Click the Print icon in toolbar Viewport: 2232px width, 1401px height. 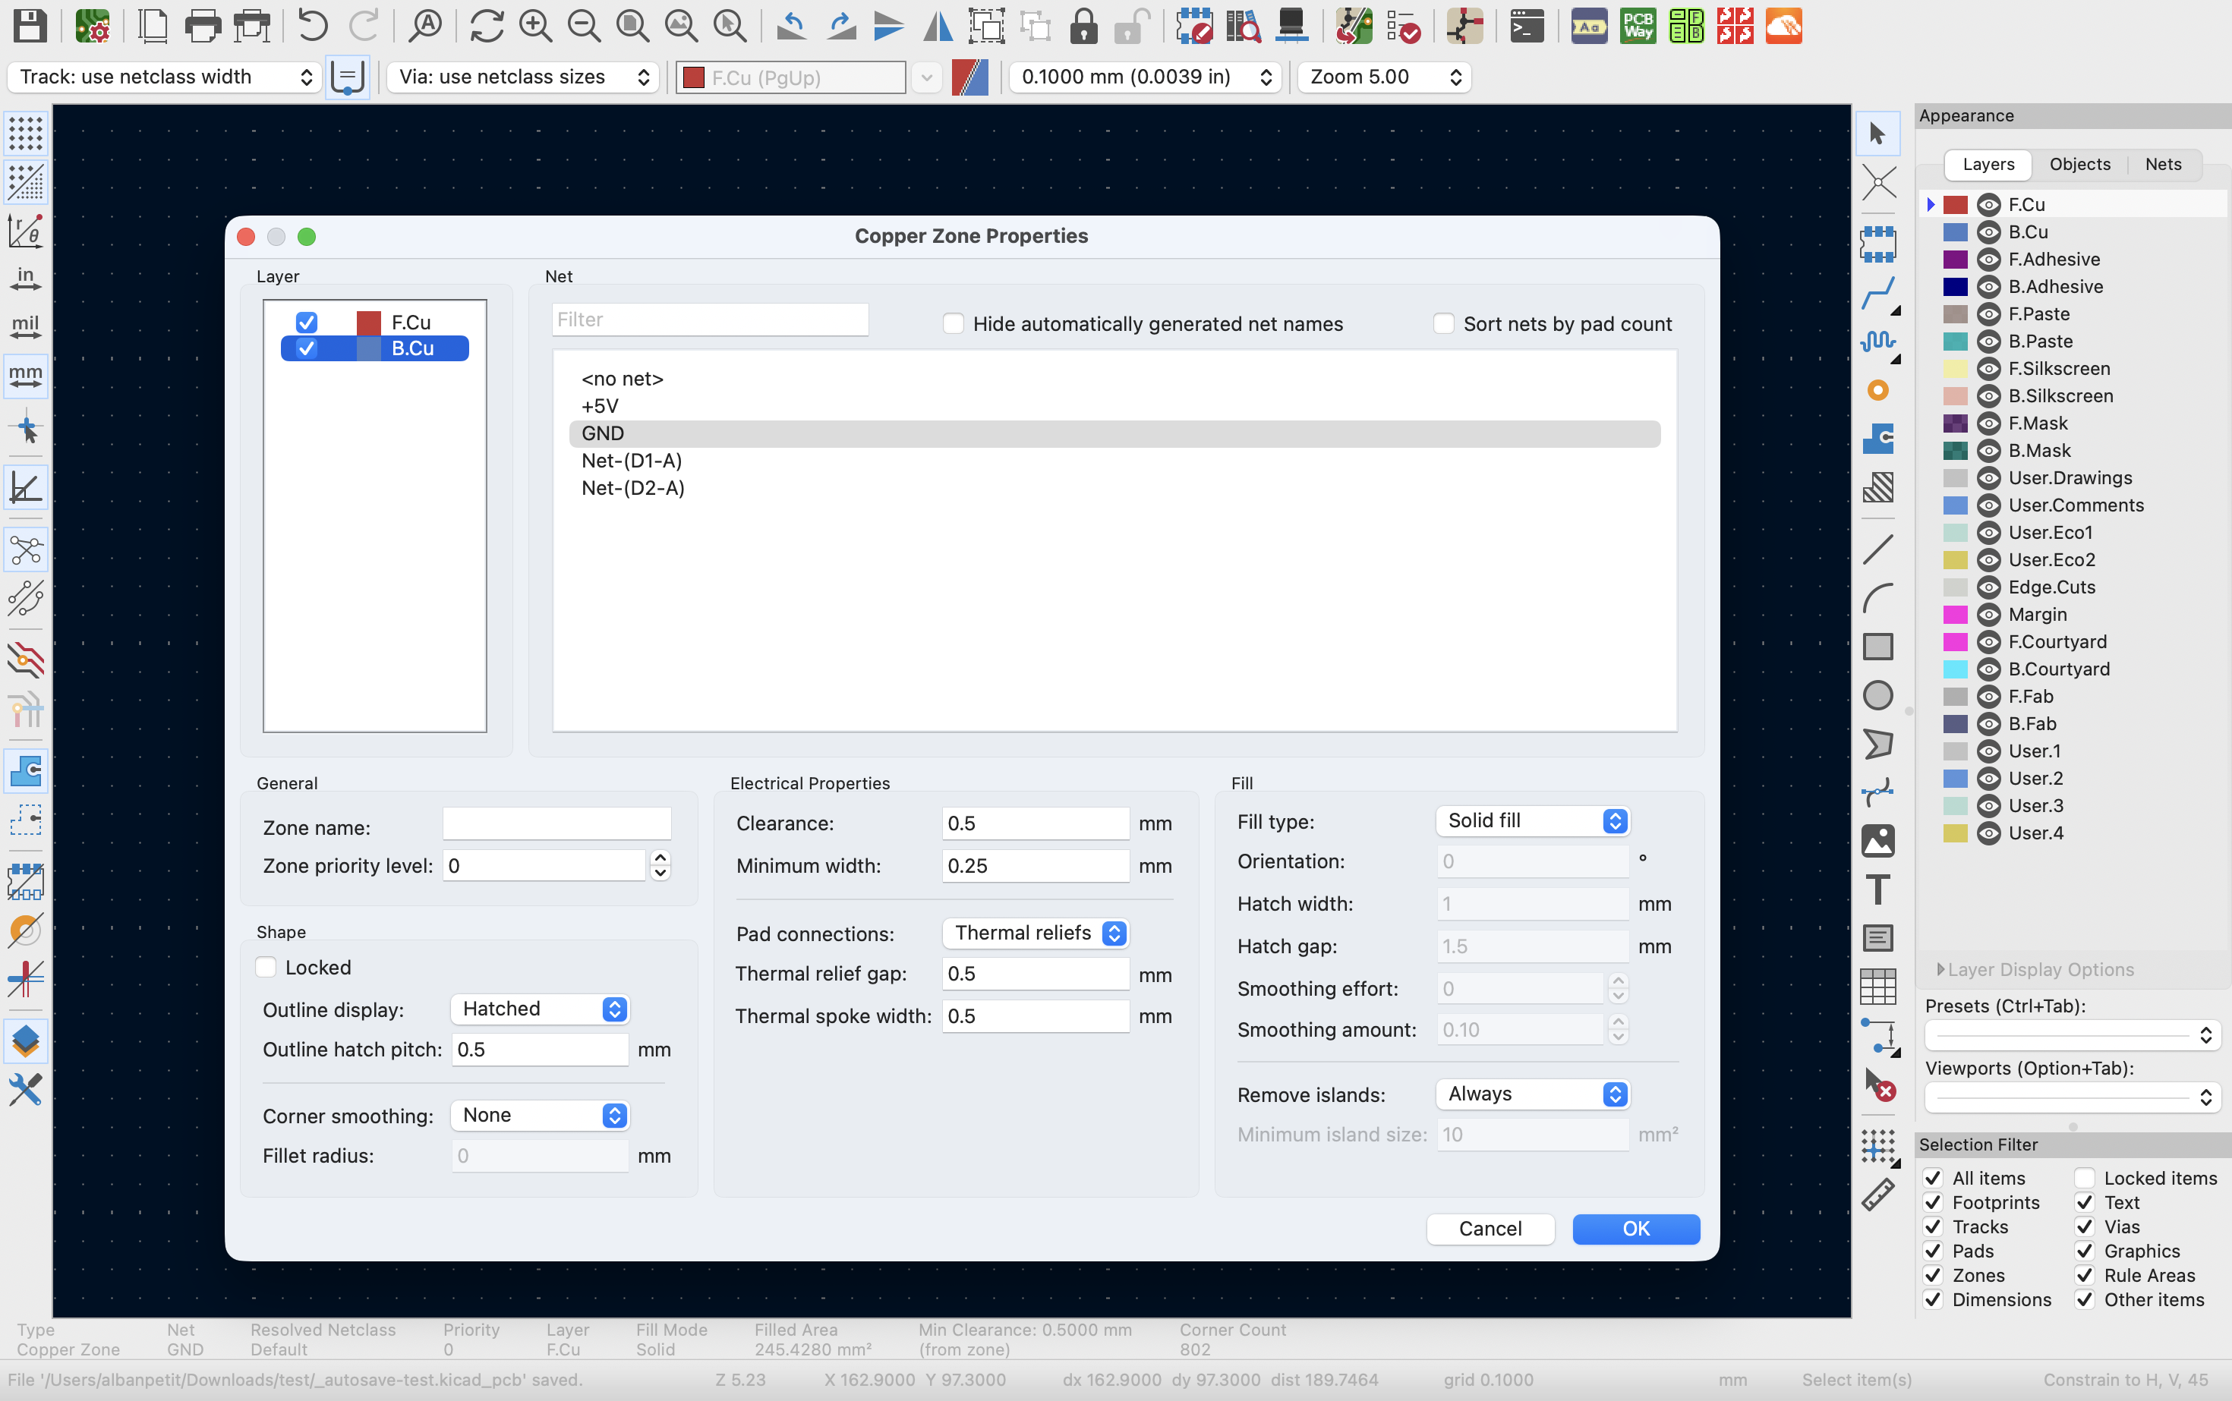(202, 26)
